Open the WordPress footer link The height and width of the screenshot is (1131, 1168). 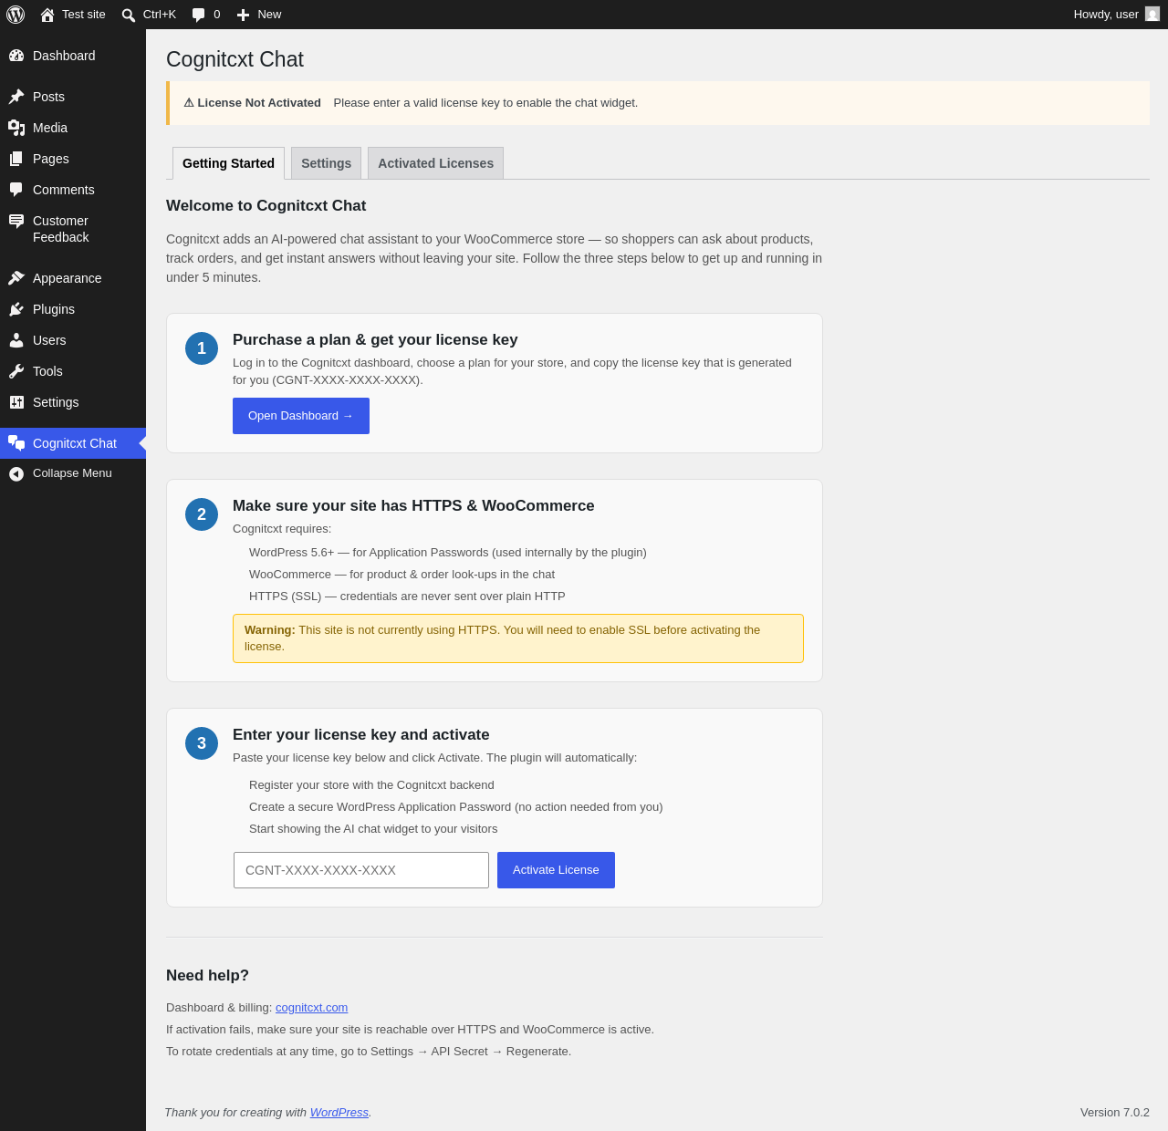(x=339, y=1113)
